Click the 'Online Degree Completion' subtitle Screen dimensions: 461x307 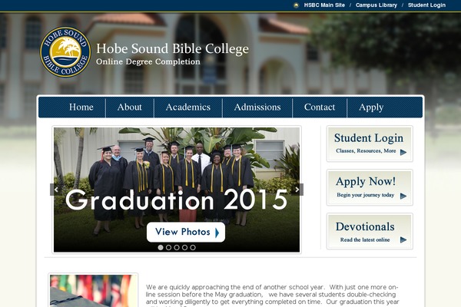(148, 62)
